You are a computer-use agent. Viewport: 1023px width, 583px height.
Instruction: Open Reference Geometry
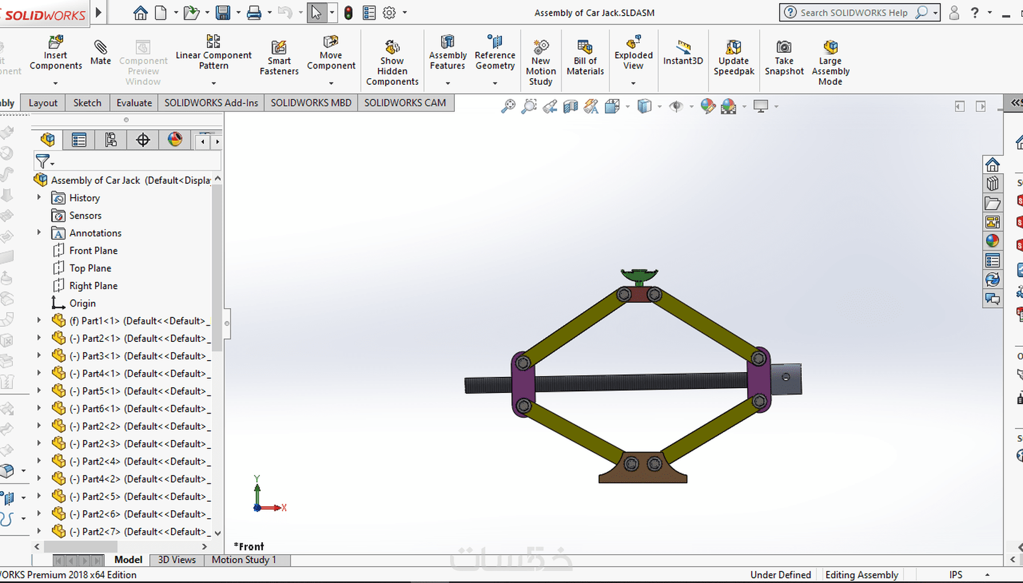[495, 53]
